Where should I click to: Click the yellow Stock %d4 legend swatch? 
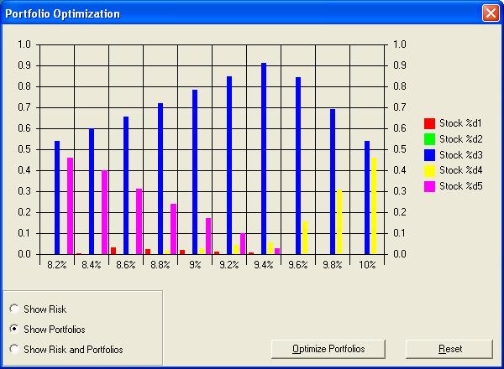429,171
